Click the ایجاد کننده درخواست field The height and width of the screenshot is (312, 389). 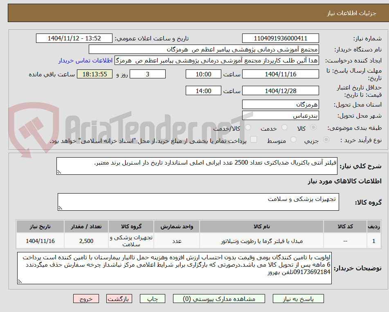coord(216,61)
